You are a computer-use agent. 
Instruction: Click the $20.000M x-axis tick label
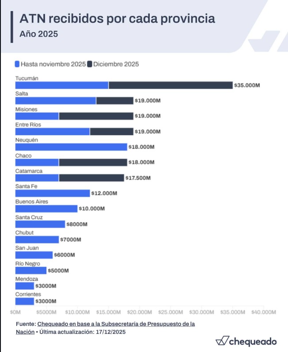click(x=140, y=312)
